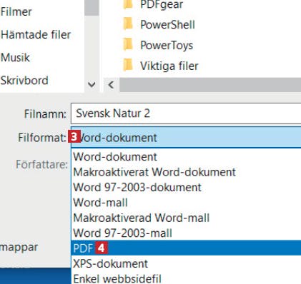
Task: Go to Hämtade filer in sidebar
Action: [36, 35]
